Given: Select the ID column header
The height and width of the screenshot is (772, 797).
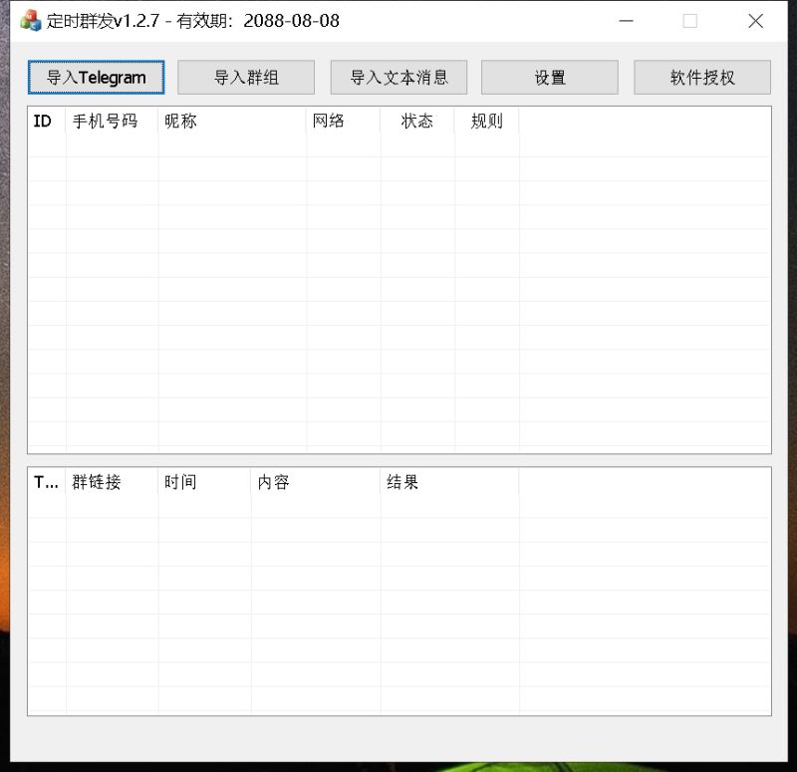Looking at the screenshot, I should [x=43, y=122].
